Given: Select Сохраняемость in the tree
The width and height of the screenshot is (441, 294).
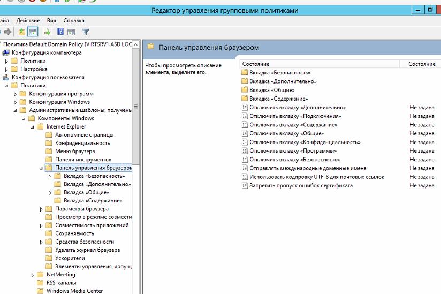Looking at the screenshot, I should 74,233.
